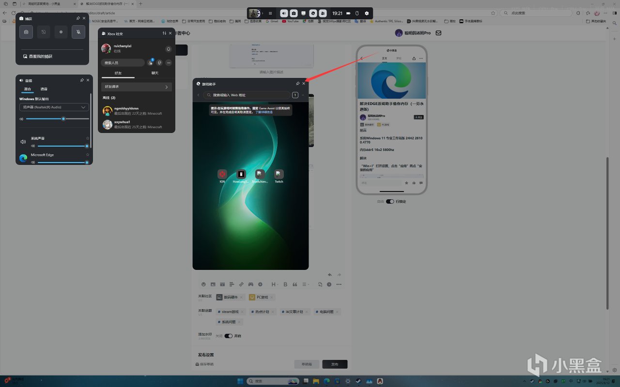The height and width of the screenshot is (387, 620).
Task: Click the 发布 publish button
Action: click(x=335, y=364)
